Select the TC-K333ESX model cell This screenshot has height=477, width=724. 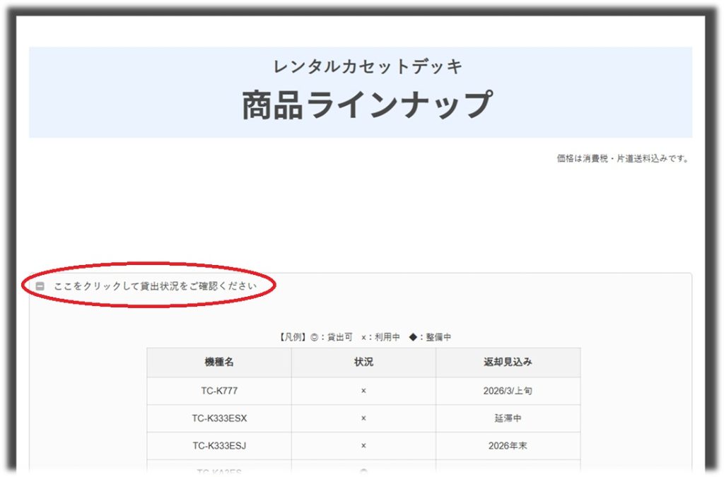[219, 418]
